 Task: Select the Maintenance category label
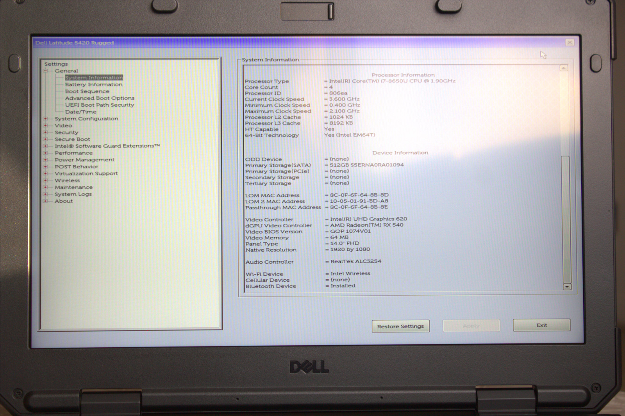pos(73,187)
